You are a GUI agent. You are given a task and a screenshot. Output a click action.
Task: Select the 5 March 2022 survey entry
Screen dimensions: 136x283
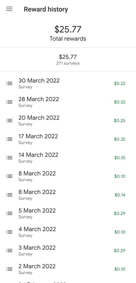click(68, 214)
